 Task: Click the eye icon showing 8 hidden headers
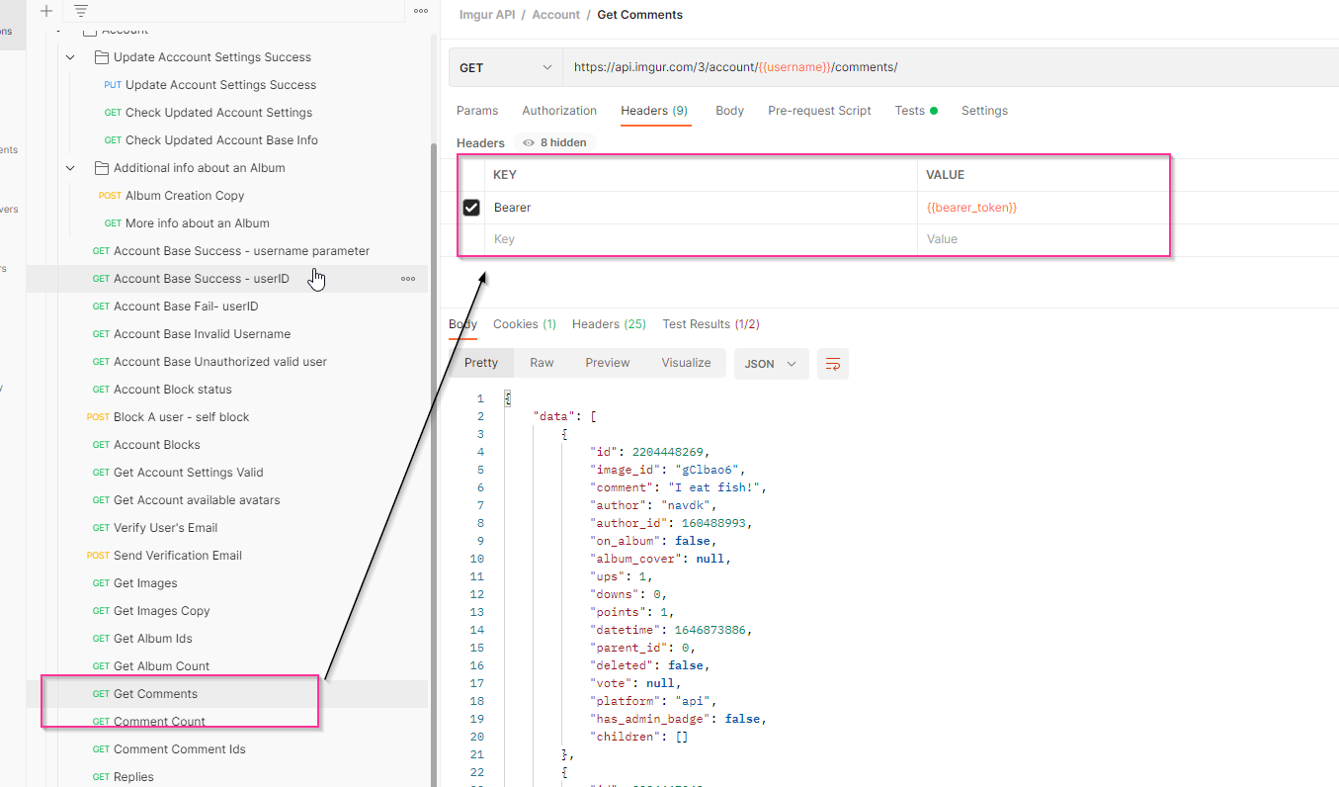point(529,143)
